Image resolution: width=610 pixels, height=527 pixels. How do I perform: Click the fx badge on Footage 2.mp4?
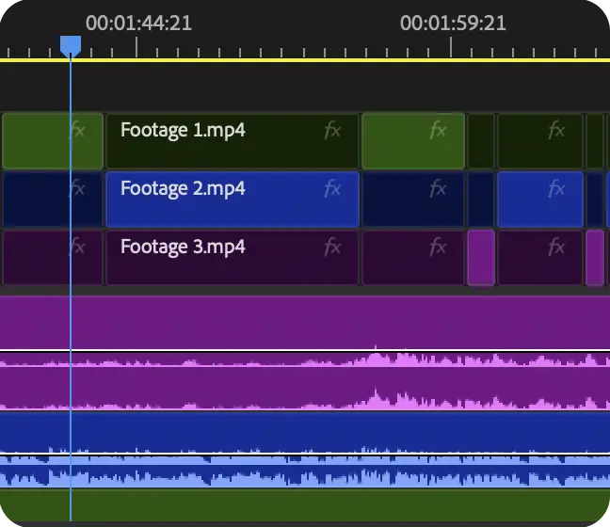331,189
